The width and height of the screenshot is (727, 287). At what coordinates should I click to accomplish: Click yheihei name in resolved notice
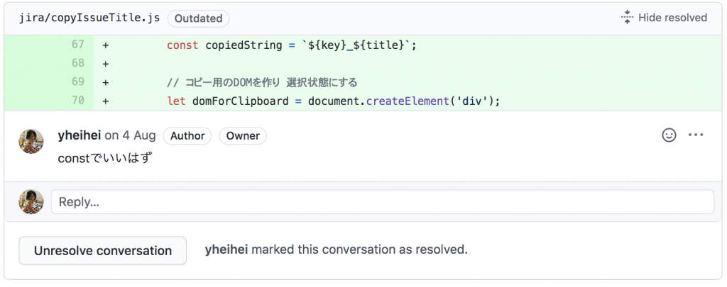click(x=226, y=250)
